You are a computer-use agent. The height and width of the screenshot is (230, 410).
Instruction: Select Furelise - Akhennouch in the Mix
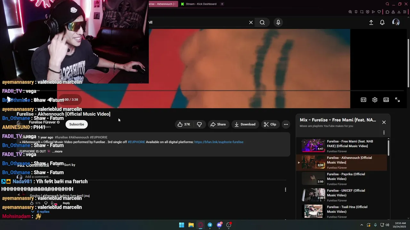pos(341,163)
